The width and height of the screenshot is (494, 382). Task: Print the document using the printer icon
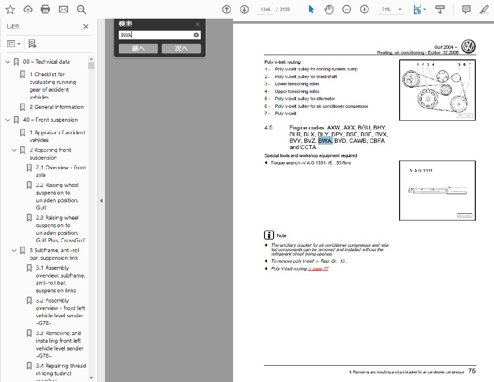[46, 10]
